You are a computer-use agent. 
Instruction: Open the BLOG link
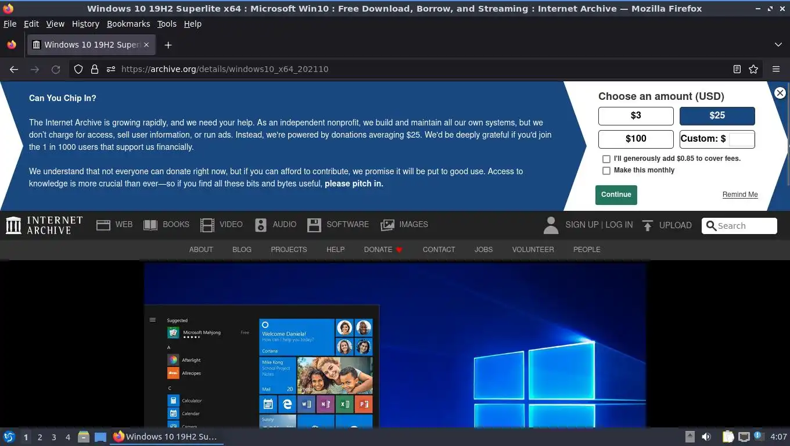tap(242, 250)
